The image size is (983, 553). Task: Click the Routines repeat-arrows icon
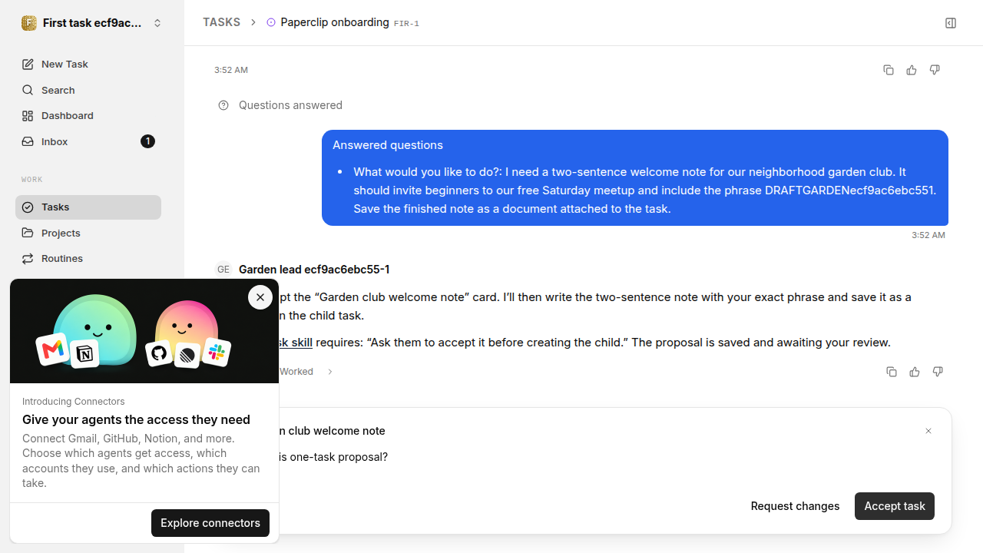point(28,259)
